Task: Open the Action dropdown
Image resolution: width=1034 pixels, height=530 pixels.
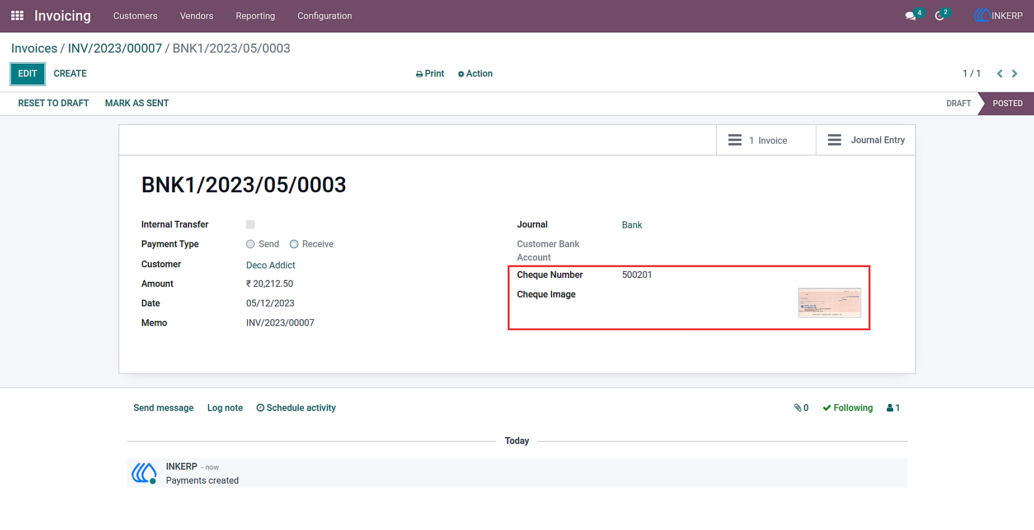Action: (475, 74)
